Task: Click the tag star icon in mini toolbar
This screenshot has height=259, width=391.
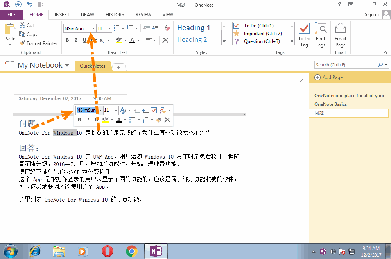Action: coord(163,110)
